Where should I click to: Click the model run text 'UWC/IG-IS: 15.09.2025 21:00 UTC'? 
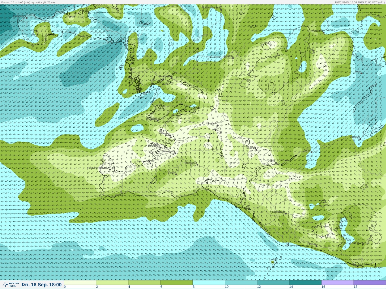[x=356, y=2]
